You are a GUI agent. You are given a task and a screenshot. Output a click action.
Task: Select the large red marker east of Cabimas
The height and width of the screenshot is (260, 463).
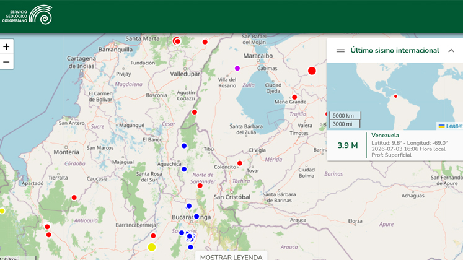[x=312, y=71]
